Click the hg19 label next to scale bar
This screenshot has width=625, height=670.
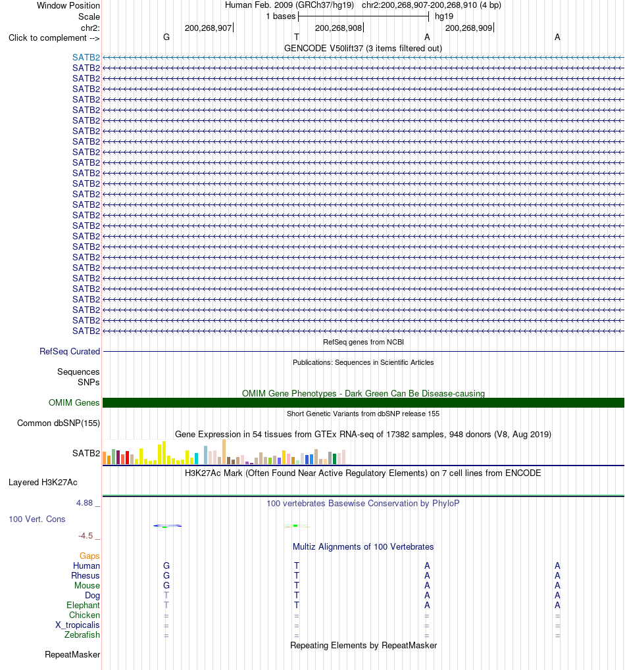point(443,16)
